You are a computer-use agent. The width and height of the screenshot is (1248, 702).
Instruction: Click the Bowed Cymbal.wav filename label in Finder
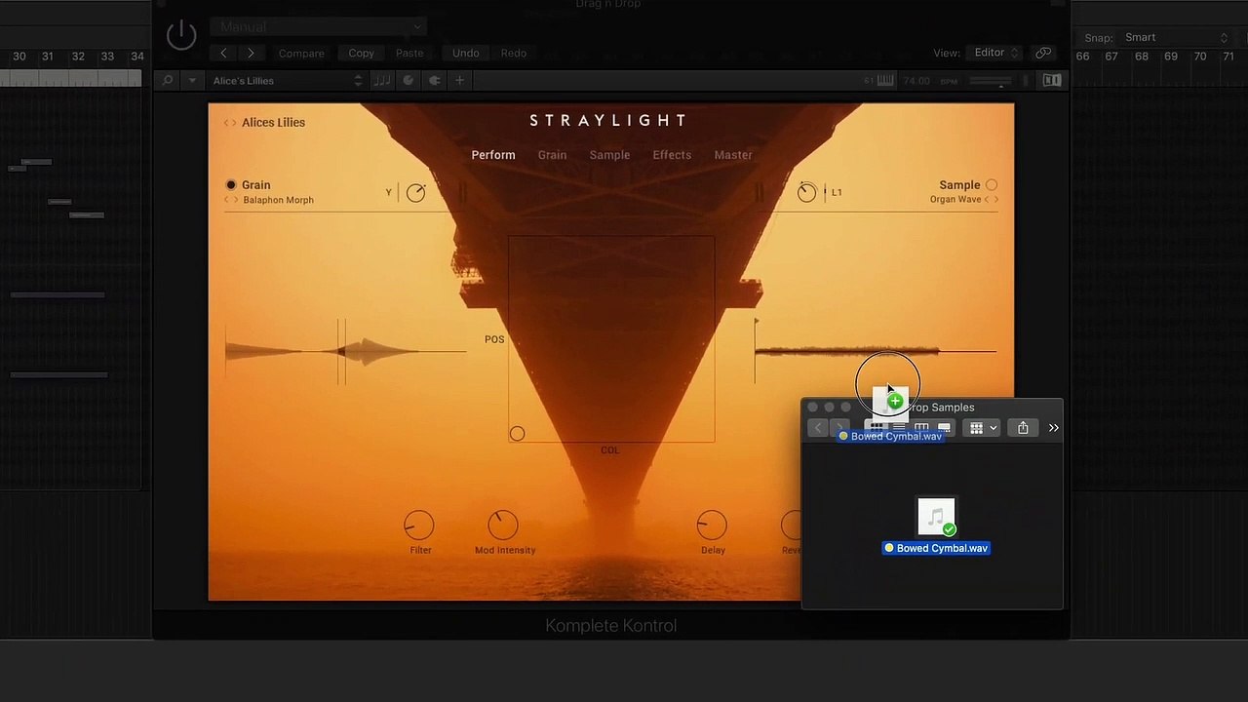[x=936, y=548]
